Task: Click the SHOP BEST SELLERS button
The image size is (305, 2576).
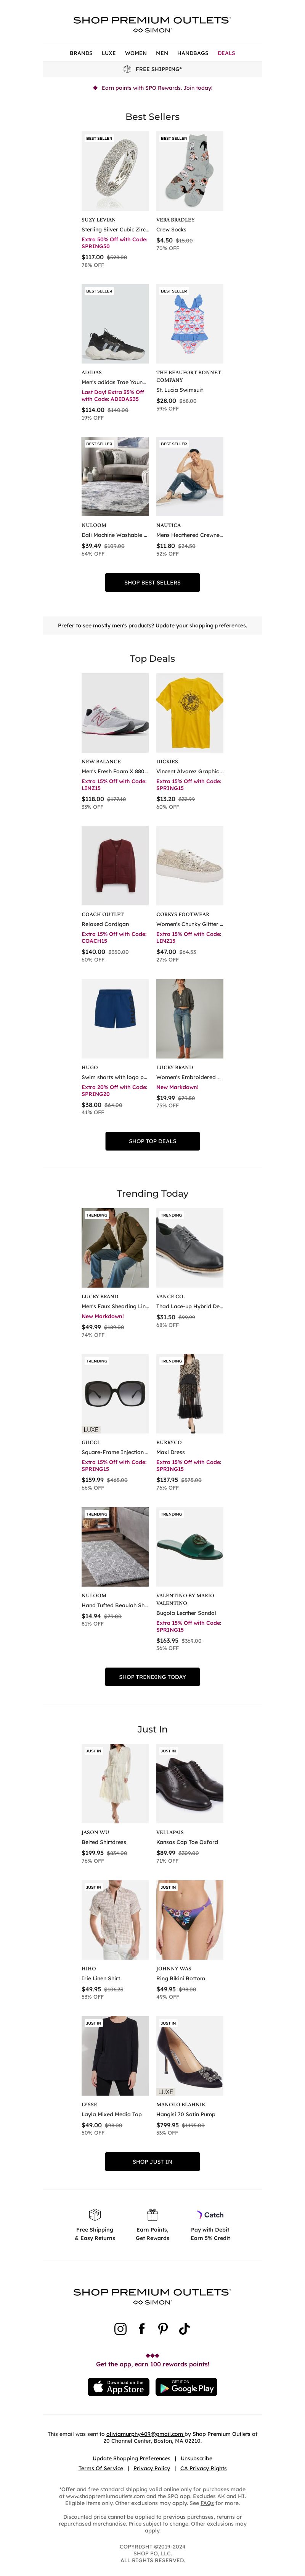Action: 152,582
